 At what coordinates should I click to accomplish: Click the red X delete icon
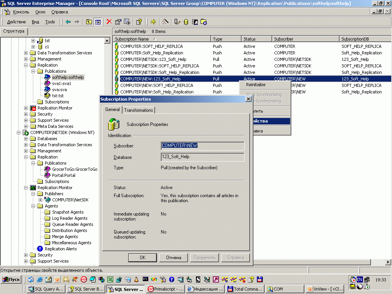click(109, 22)
